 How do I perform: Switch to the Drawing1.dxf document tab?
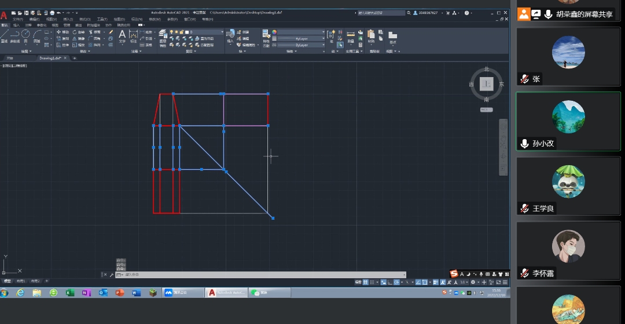pyautogui.click(x=50, y=58)
